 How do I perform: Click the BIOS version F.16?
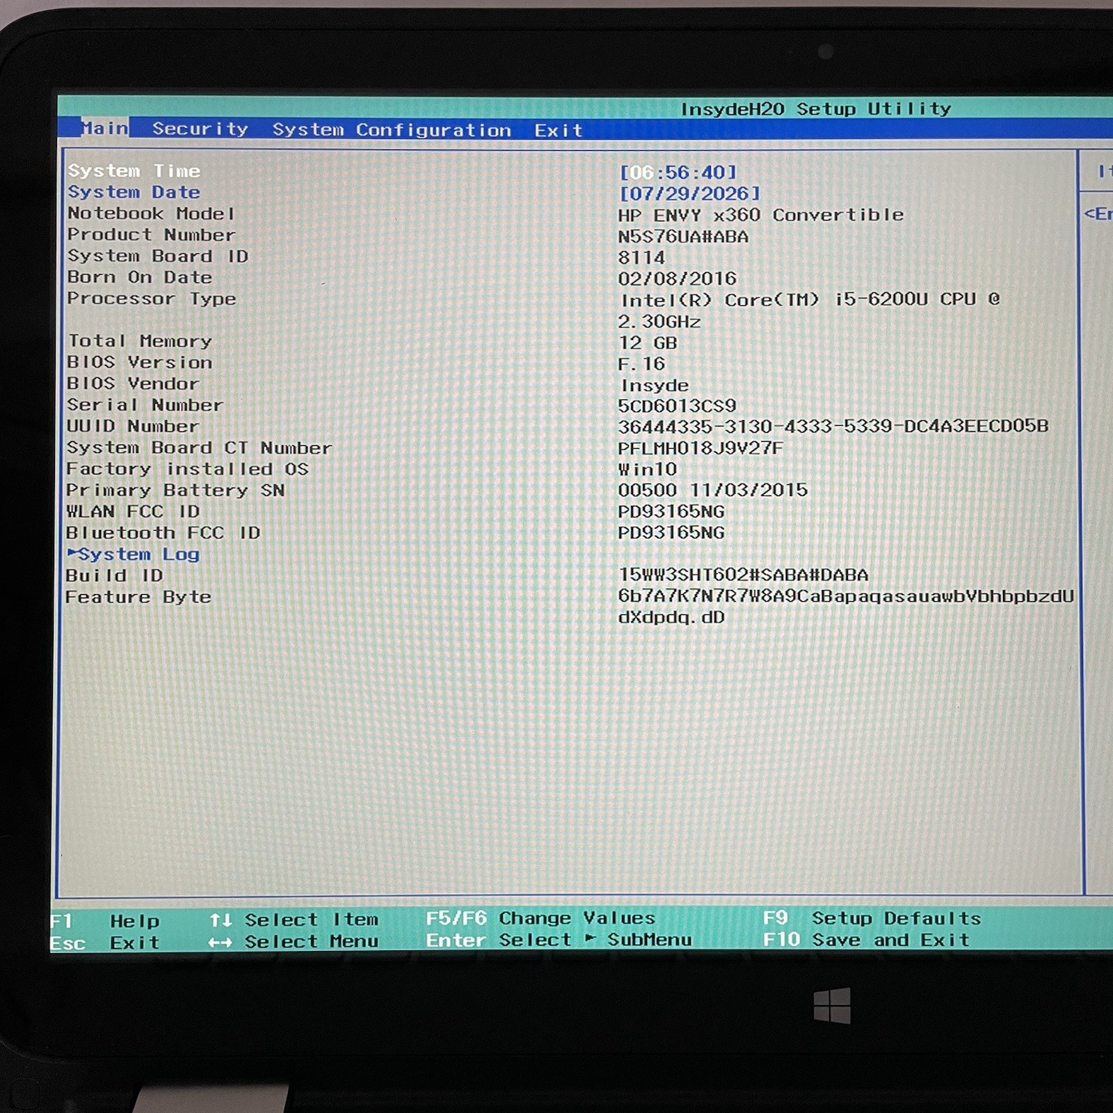point(641,364)
